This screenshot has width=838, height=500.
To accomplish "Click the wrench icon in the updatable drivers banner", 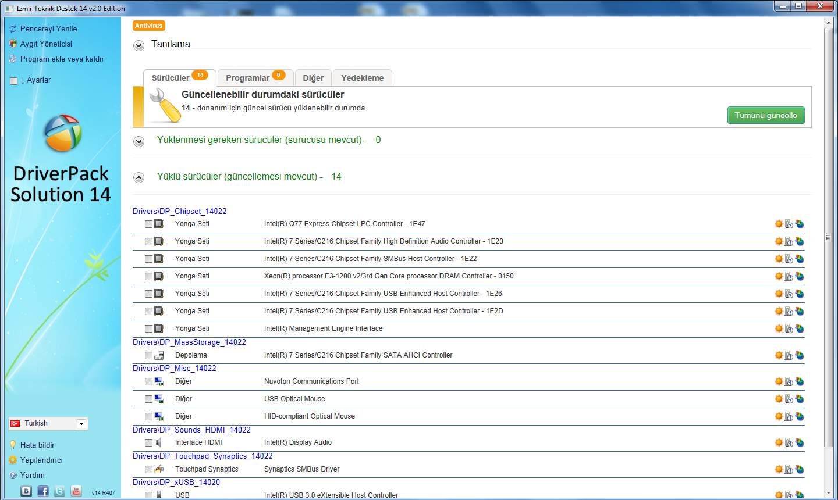I will point(165,105).
